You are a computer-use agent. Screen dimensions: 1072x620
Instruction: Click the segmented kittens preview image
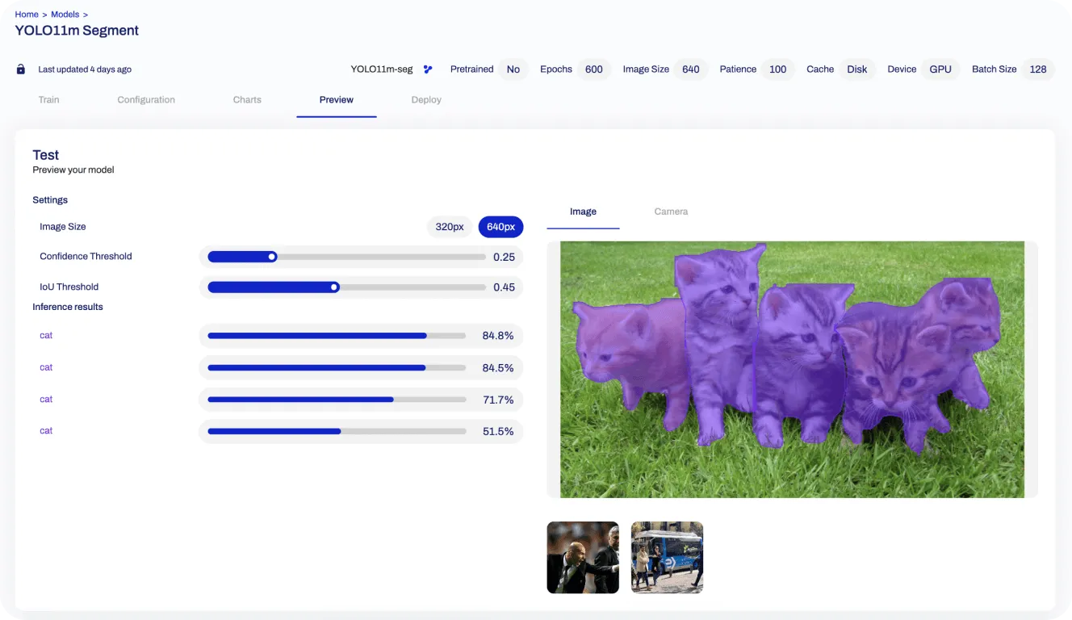click(x=792, y=370)
